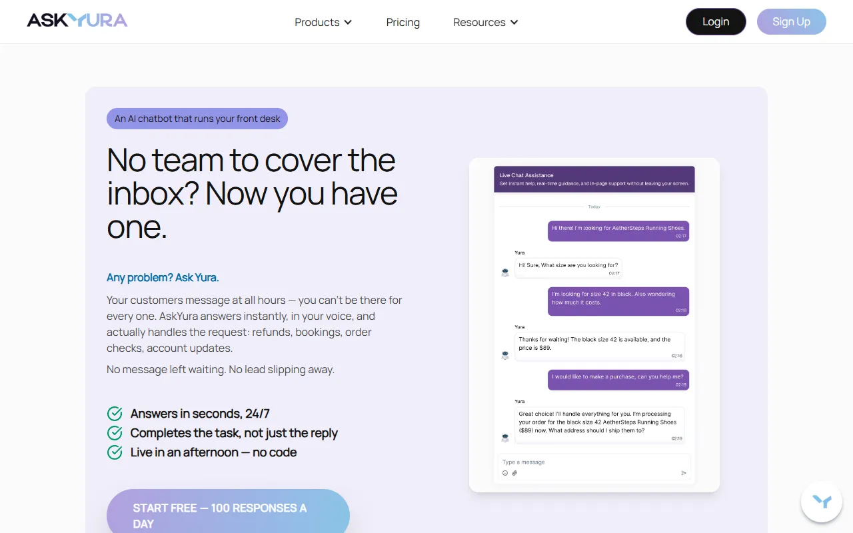Screen dimensions: 853x533
Task: Click the "What size are you looking for?" reply
Action: [568, 268]
